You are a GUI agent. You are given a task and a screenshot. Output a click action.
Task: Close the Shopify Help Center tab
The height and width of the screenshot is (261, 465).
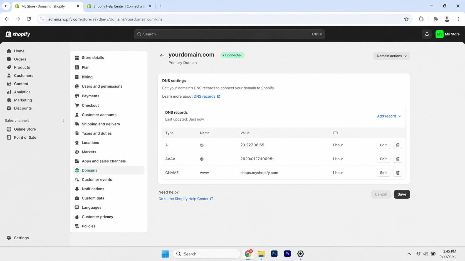click(150, 6)
